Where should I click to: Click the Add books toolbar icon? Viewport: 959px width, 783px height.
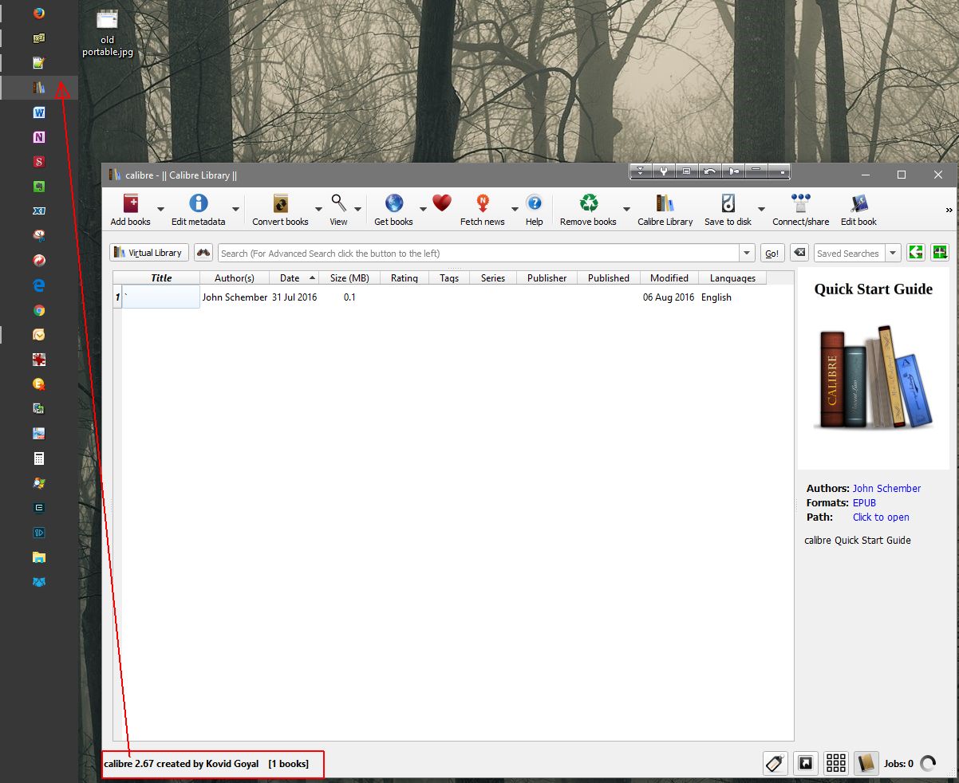[130, 204]
